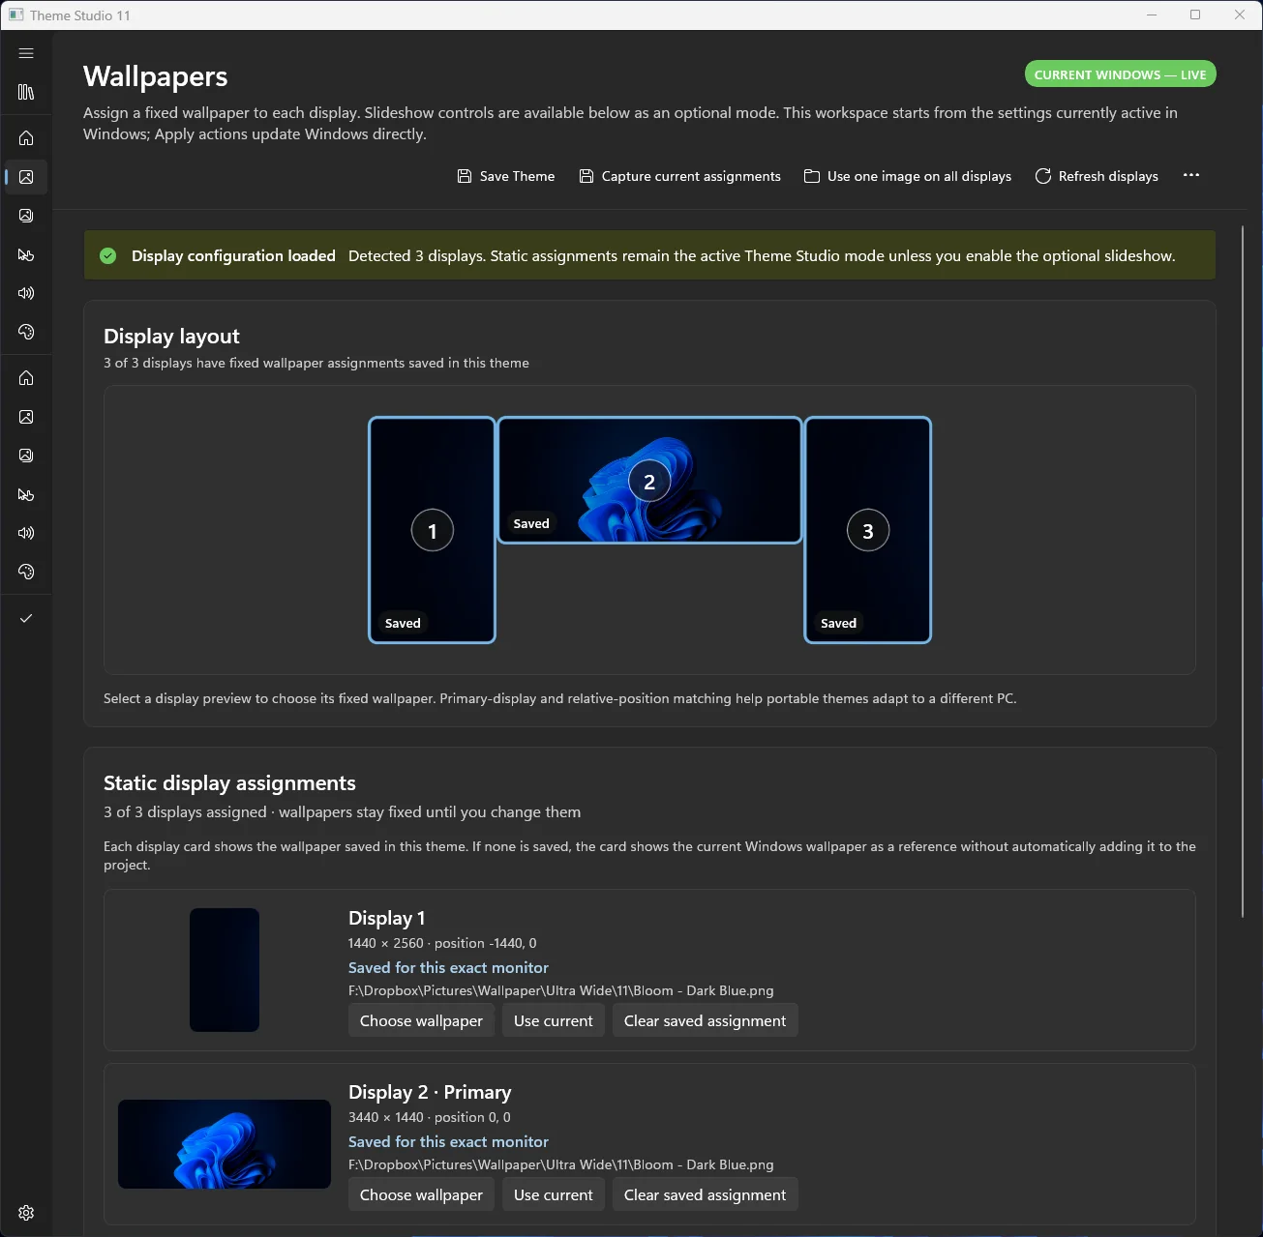Open the more options ellipsis menu

(1191, 175)
